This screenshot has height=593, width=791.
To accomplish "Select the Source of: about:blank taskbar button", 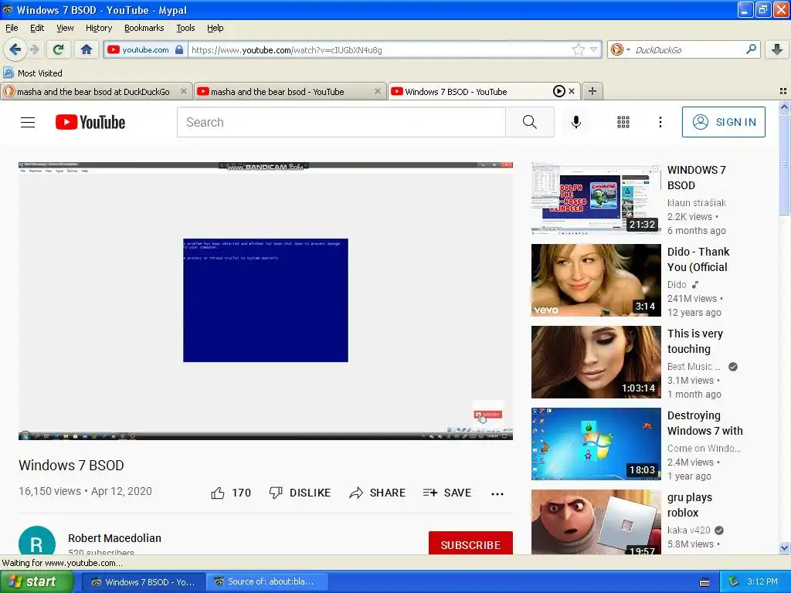I will (x=266, y=582).
